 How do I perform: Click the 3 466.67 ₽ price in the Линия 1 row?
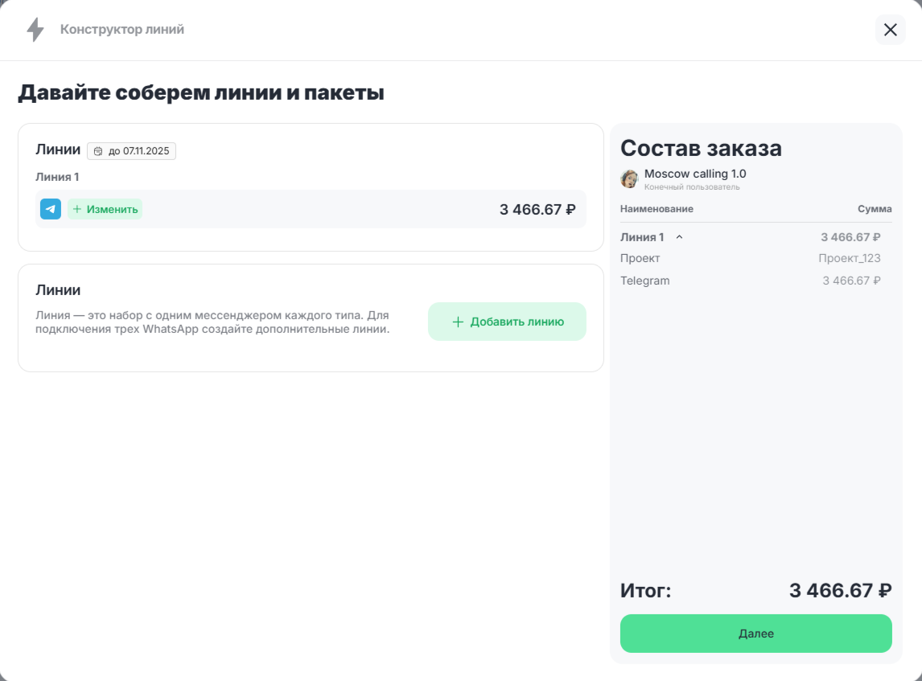[537, 210]
